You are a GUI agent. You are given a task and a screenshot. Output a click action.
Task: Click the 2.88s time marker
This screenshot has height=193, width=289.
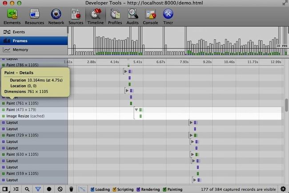[x=91, y=62]
